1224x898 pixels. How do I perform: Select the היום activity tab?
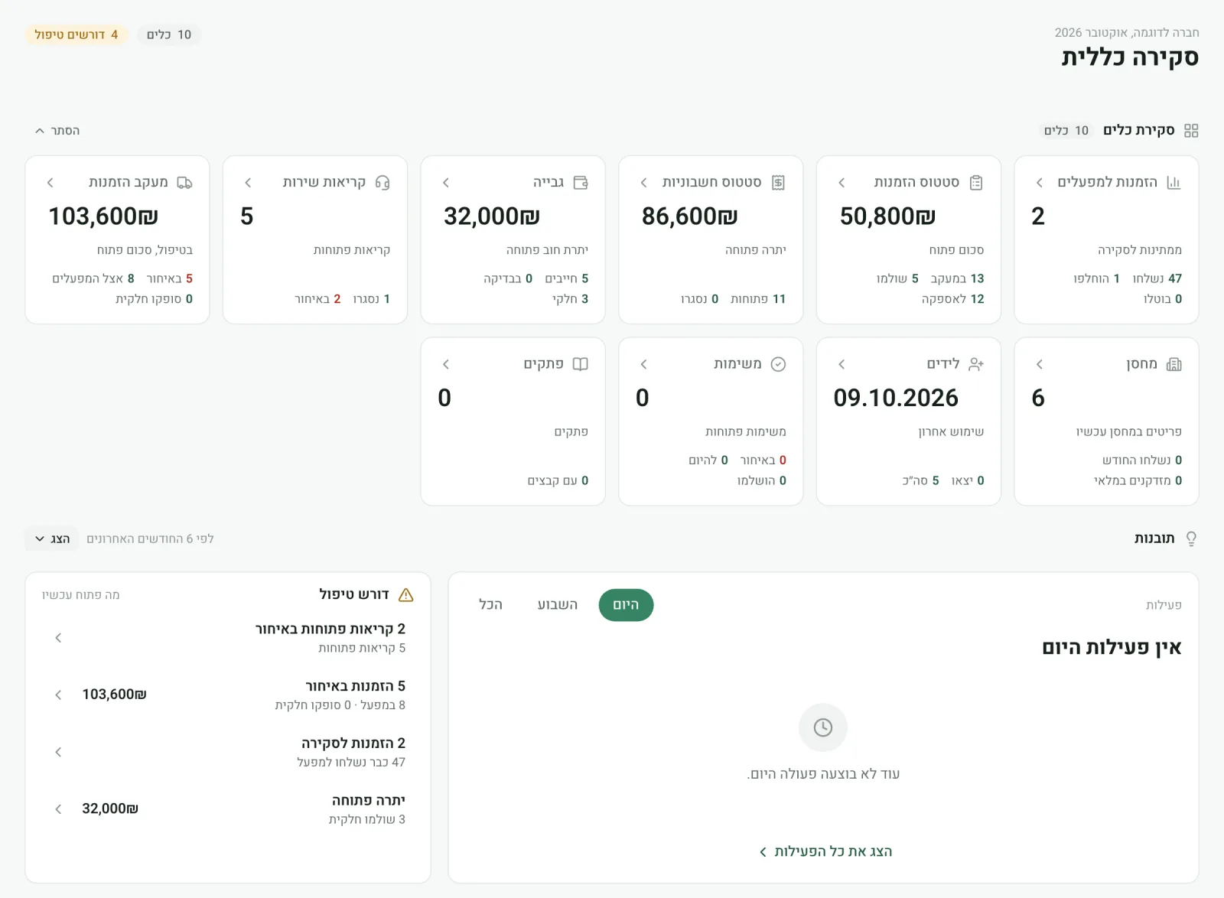pyautogui.click(x=626, y=605)
